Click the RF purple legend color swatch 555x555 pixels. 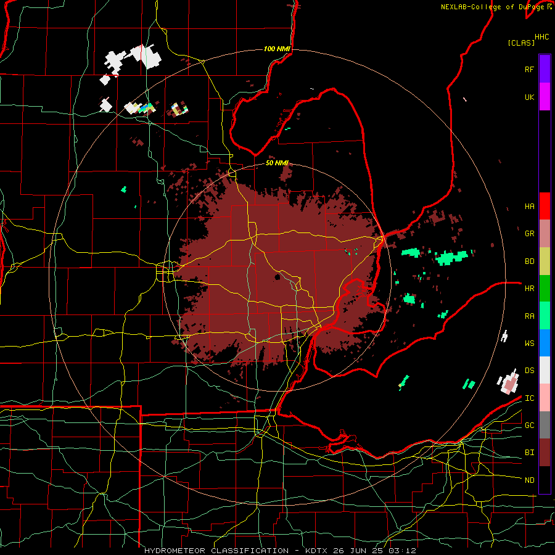click(x=545, y=69)
